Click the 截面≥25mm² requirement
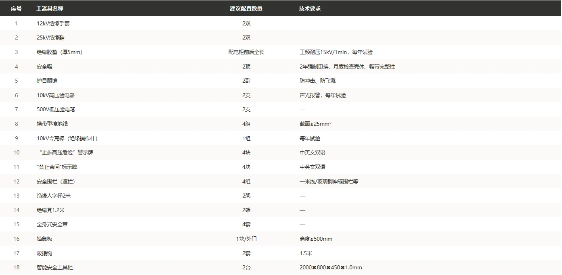562x275 pixels. pyautogui.click(x=315, y=124)
